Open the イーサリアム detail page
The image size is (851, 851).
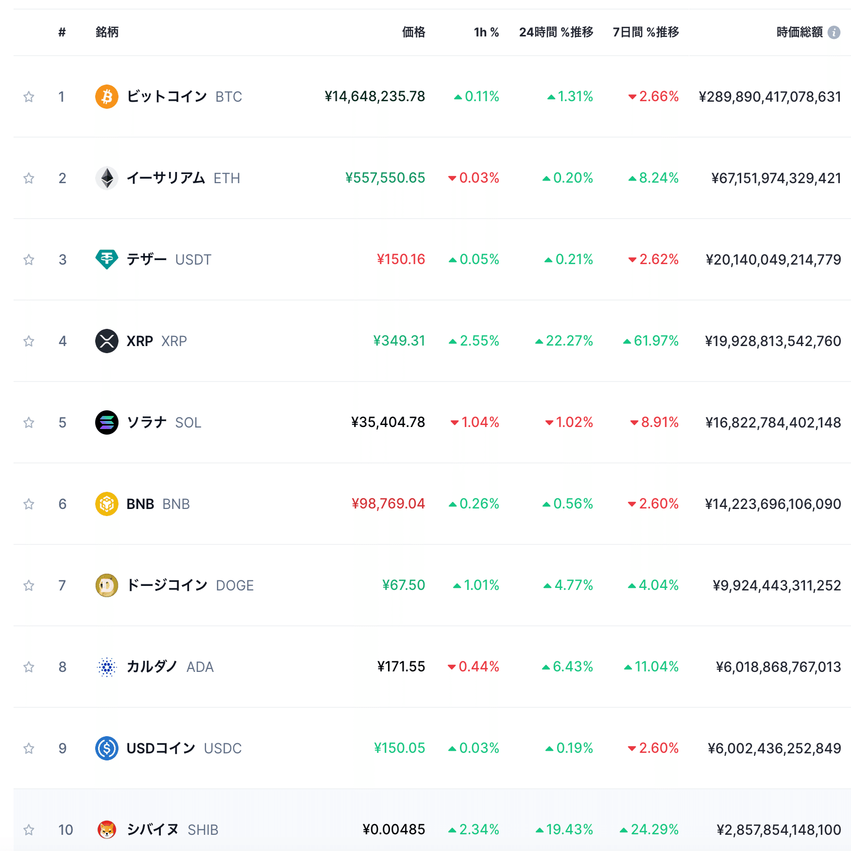[167, 178]
